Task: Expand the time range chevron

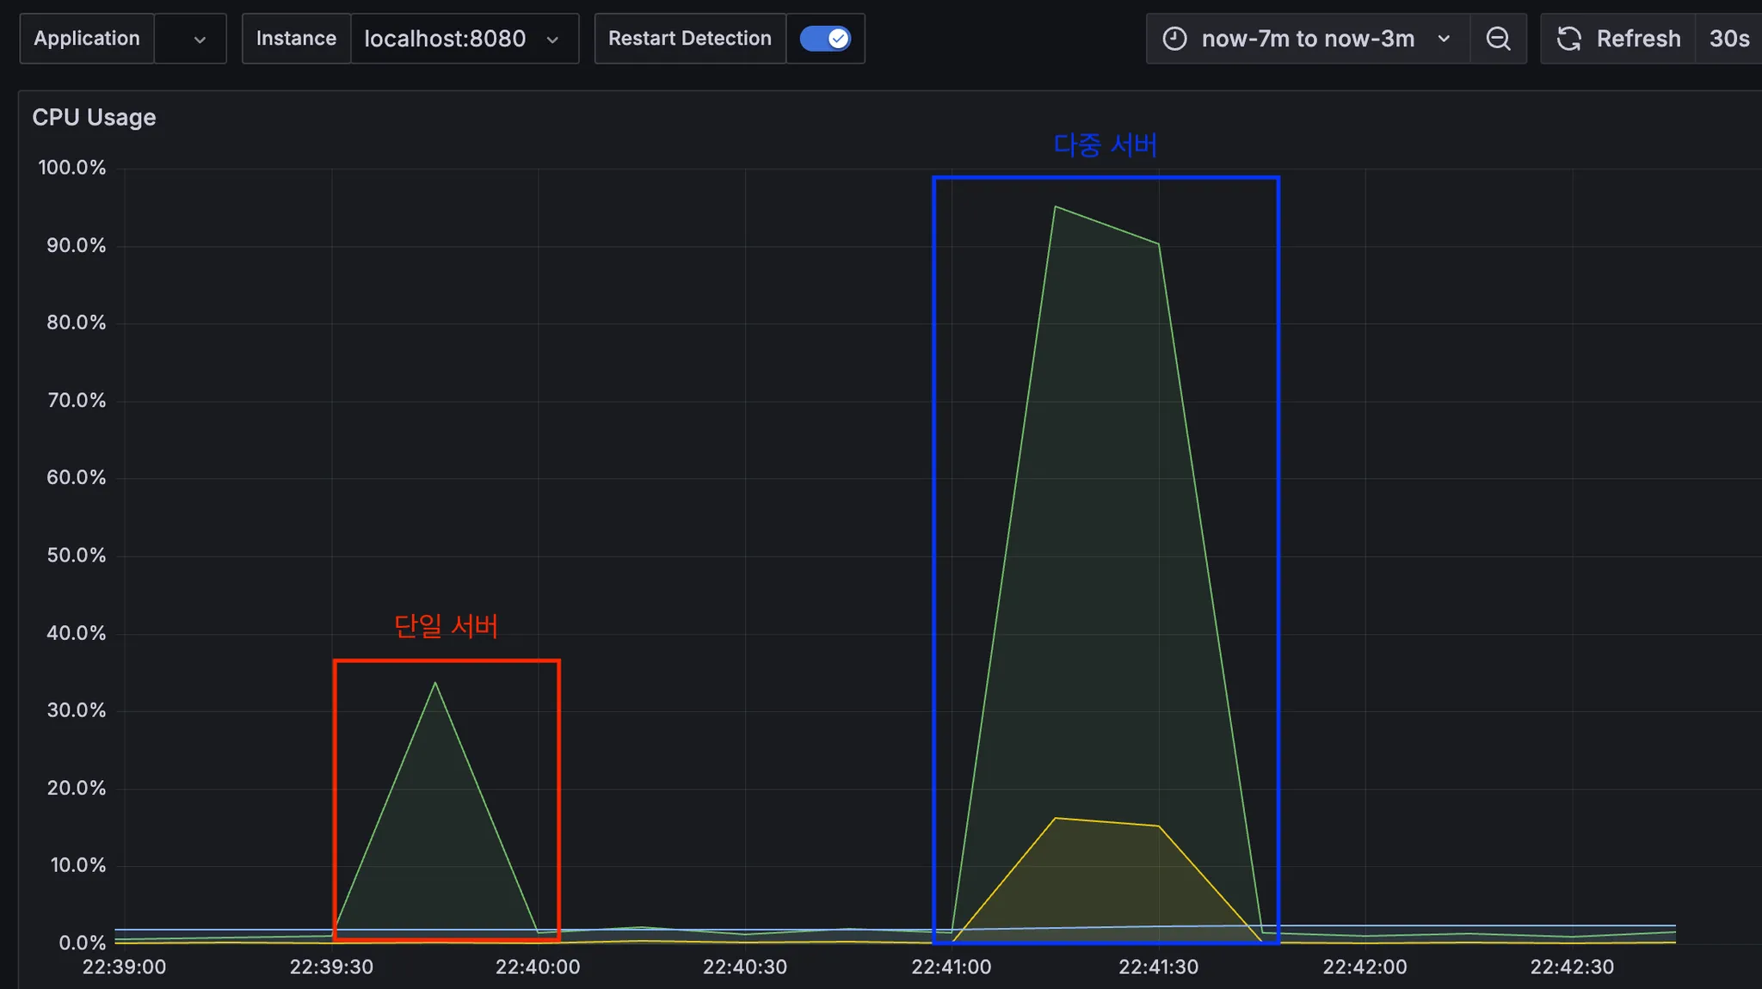Action: (1444, 39)
